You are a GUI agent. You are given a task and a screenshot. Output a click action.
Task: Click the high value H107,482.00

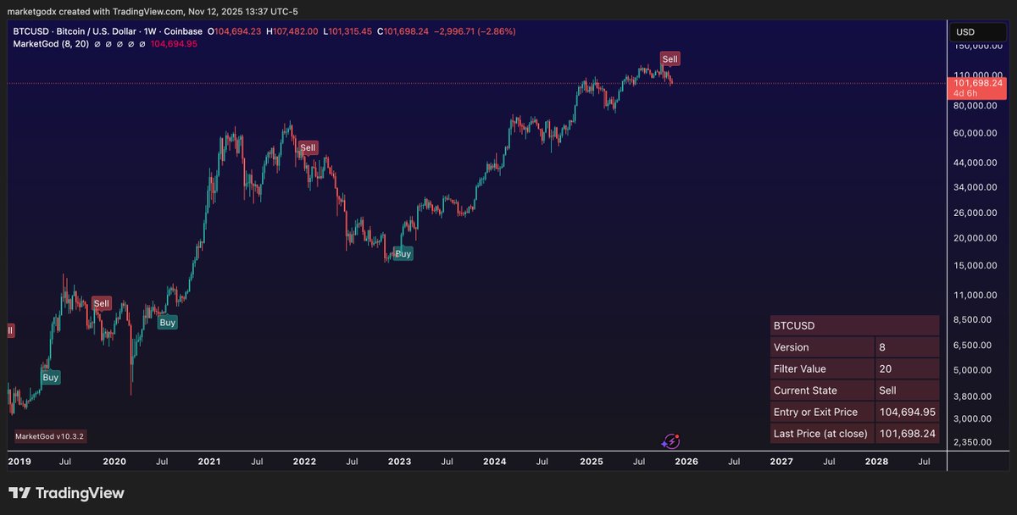pyautogui.click(x=292, y=31)
